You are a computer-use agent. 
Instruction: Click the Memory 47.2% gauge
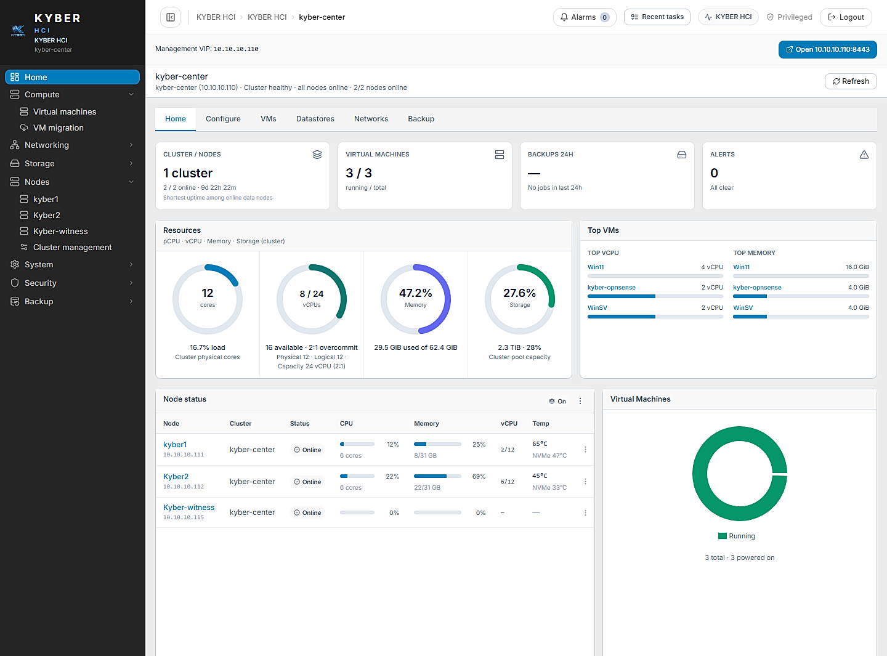click(416, 299)
